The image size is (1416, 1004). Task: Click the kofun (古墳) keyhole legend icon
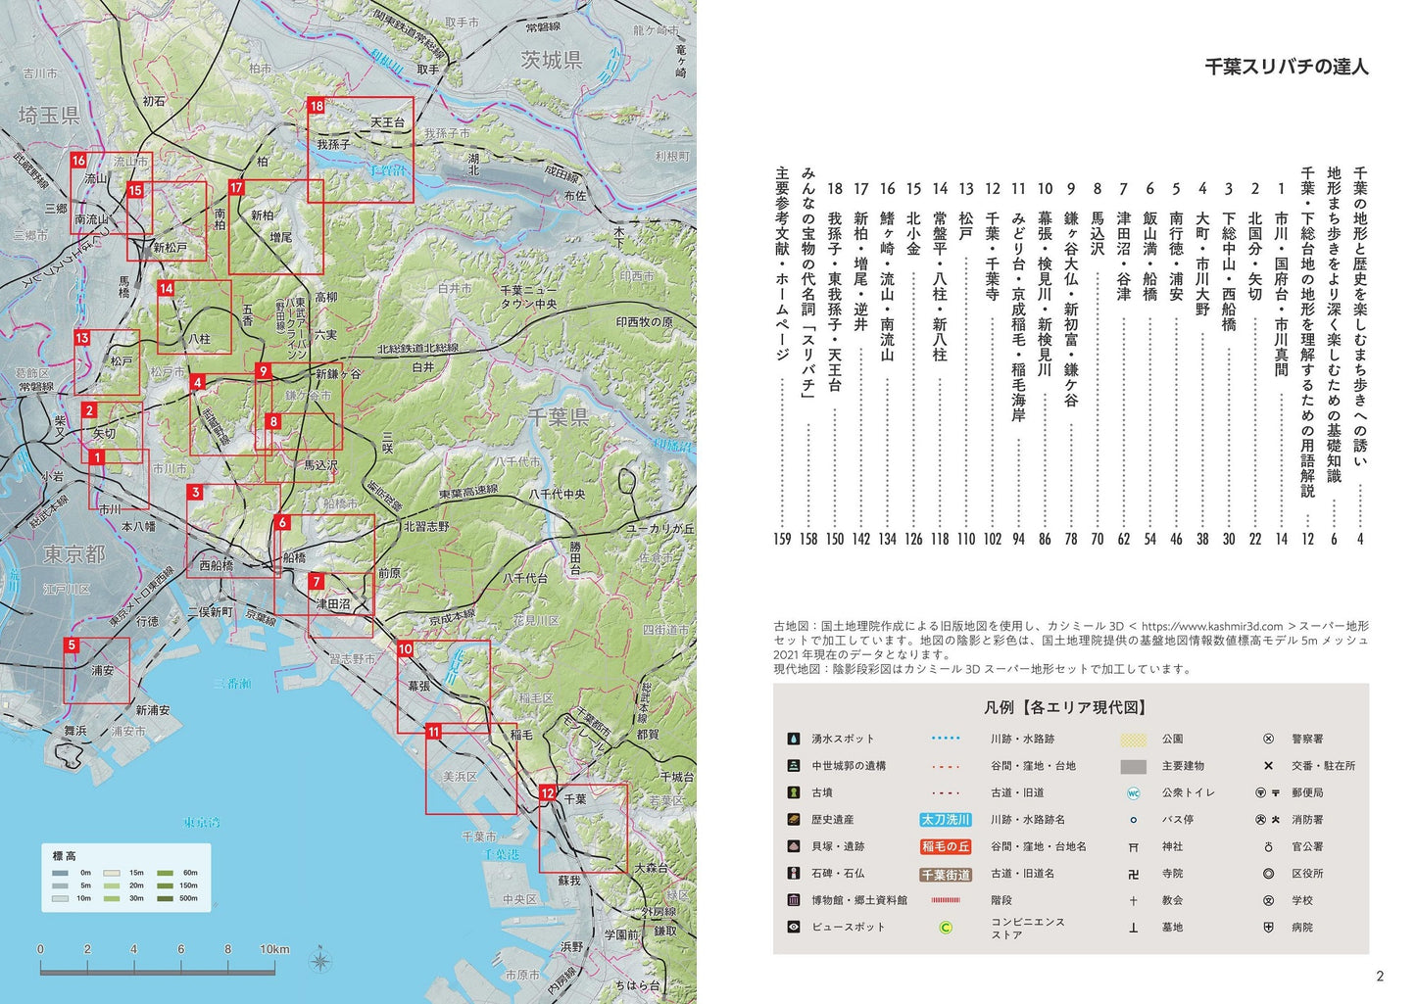pos(793,792)
